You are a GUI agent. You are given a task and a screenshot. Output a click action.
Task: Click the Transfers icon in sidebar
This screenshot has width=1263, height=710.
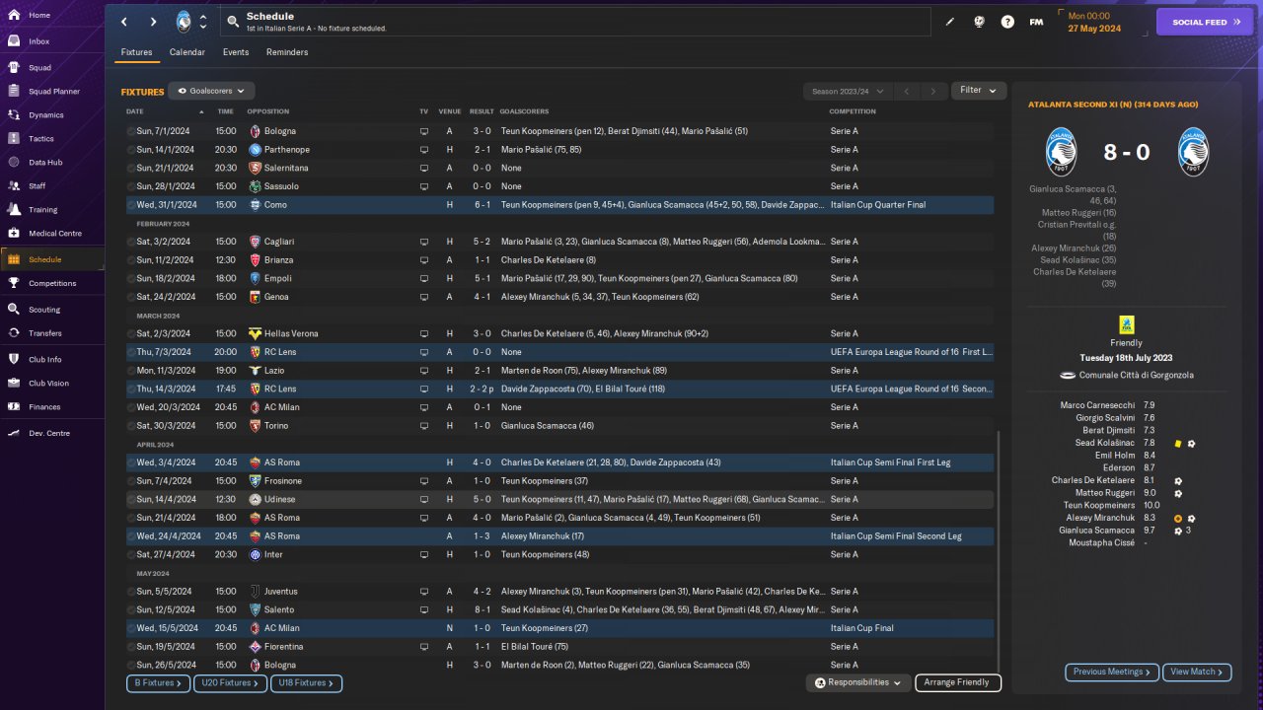click(x=14, y=333)
